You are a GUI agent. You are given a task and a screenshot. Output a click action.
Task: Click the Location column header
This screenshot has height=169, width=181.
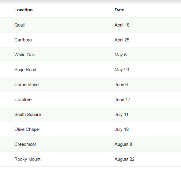click(x=23, y=10)
